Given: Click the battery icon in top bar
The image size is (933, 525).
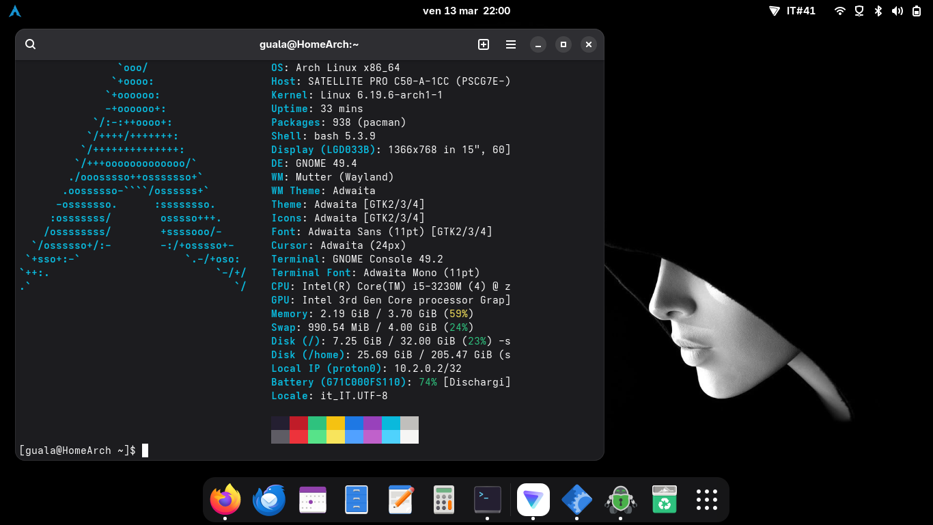Looking at the screenshot, I should pos(917,11).
